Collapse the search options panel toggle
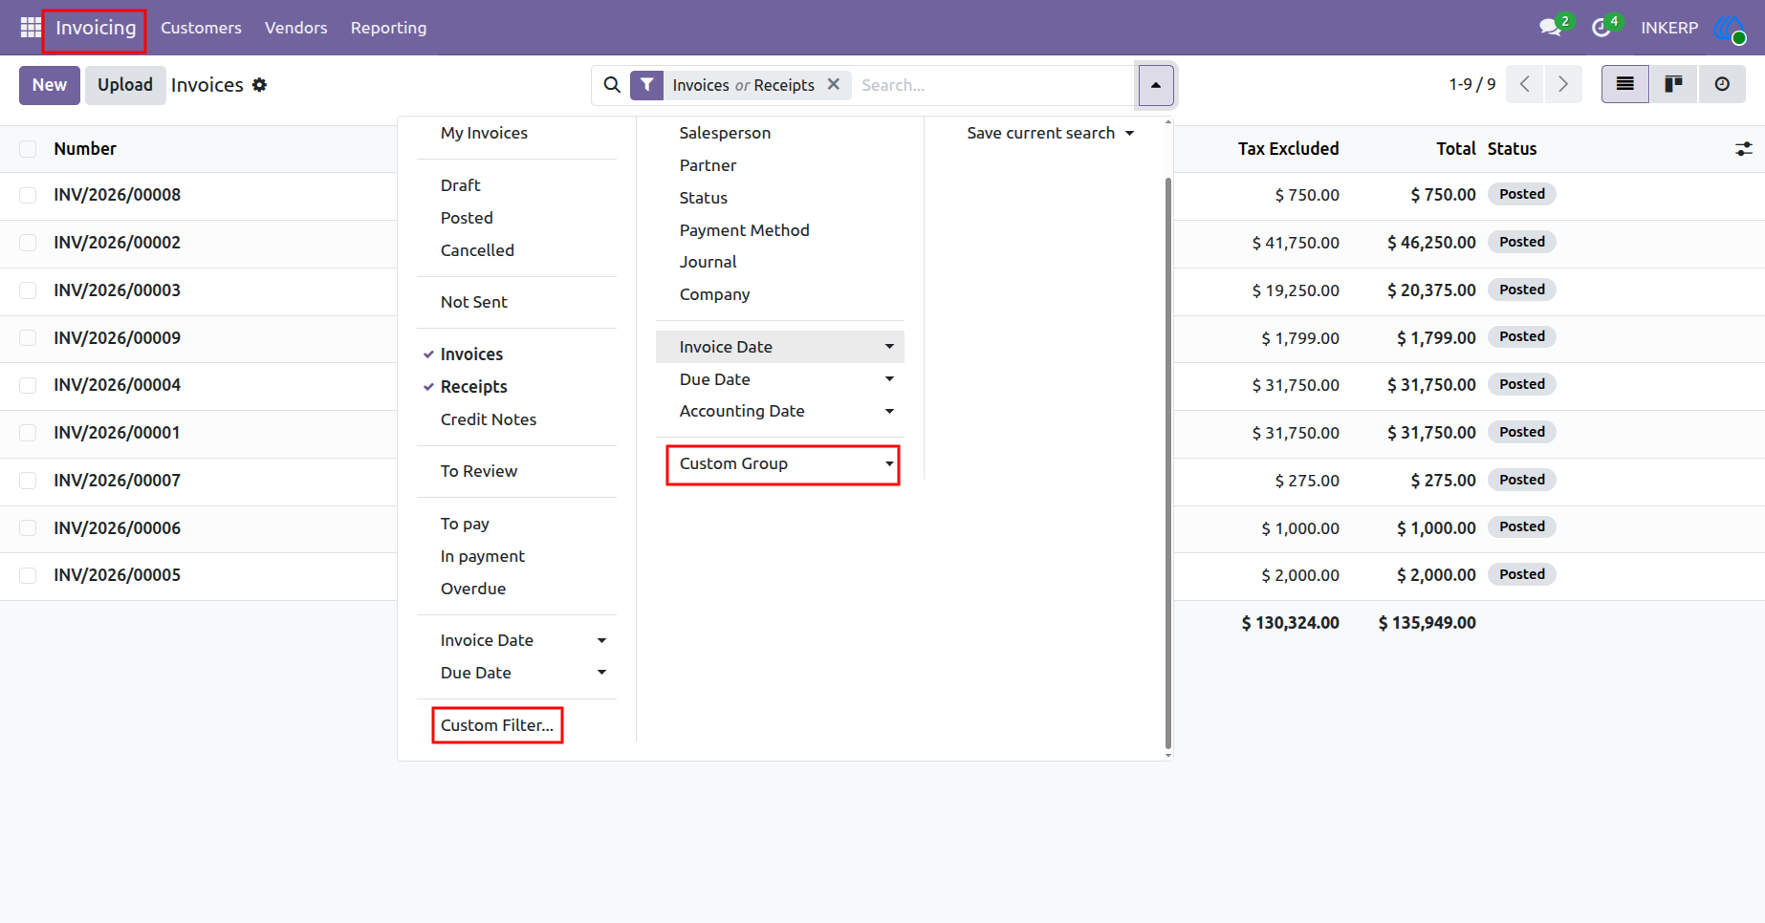The image size is (1765, 923). [x=1156, y=85]
